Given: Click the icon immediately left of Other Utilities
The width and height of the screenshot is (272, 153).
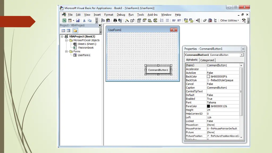Looking at the screenshot, I should click(215, 20).
